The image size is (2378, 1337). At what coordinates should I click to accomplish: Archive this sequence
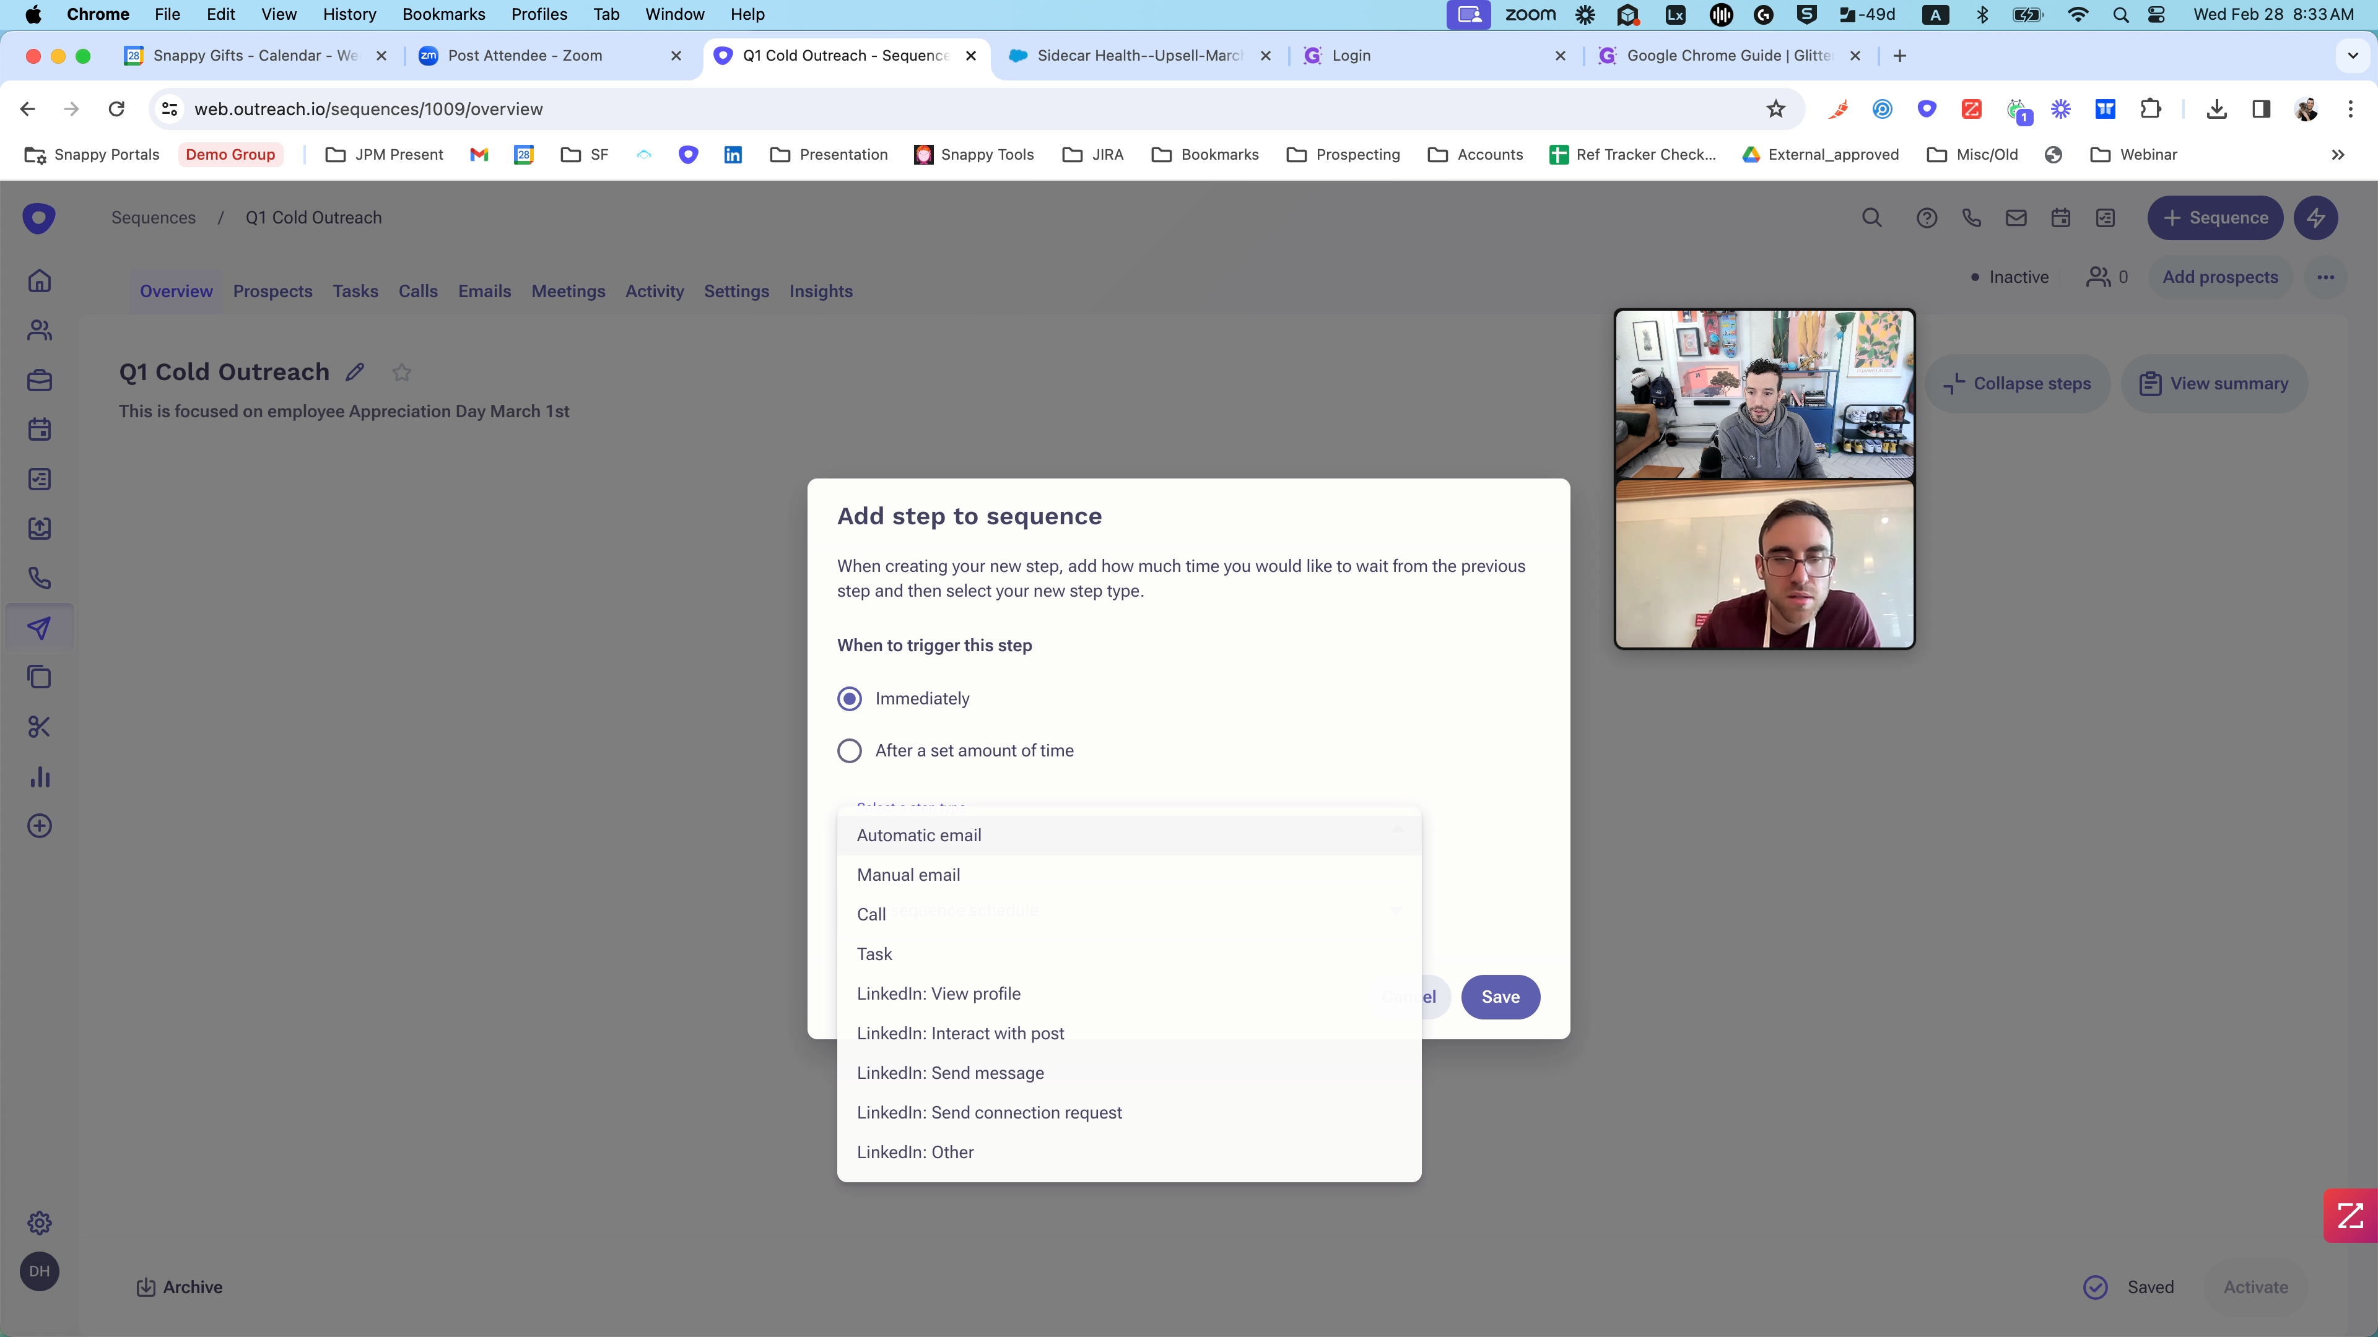point(179,1287)
